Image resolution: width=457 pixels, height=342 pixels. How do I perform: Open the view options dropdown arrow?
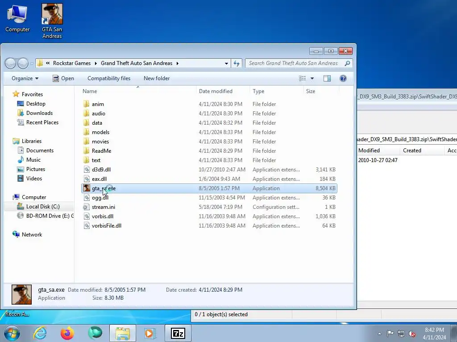tap(312, 78)
